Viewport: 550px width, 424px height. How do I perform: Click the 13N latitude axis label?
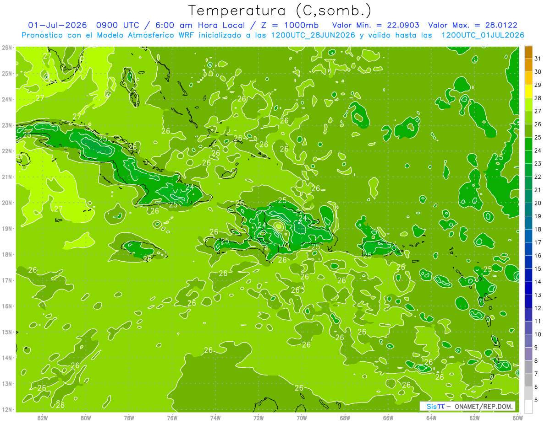pyautogui.click(x=7, y=384)
